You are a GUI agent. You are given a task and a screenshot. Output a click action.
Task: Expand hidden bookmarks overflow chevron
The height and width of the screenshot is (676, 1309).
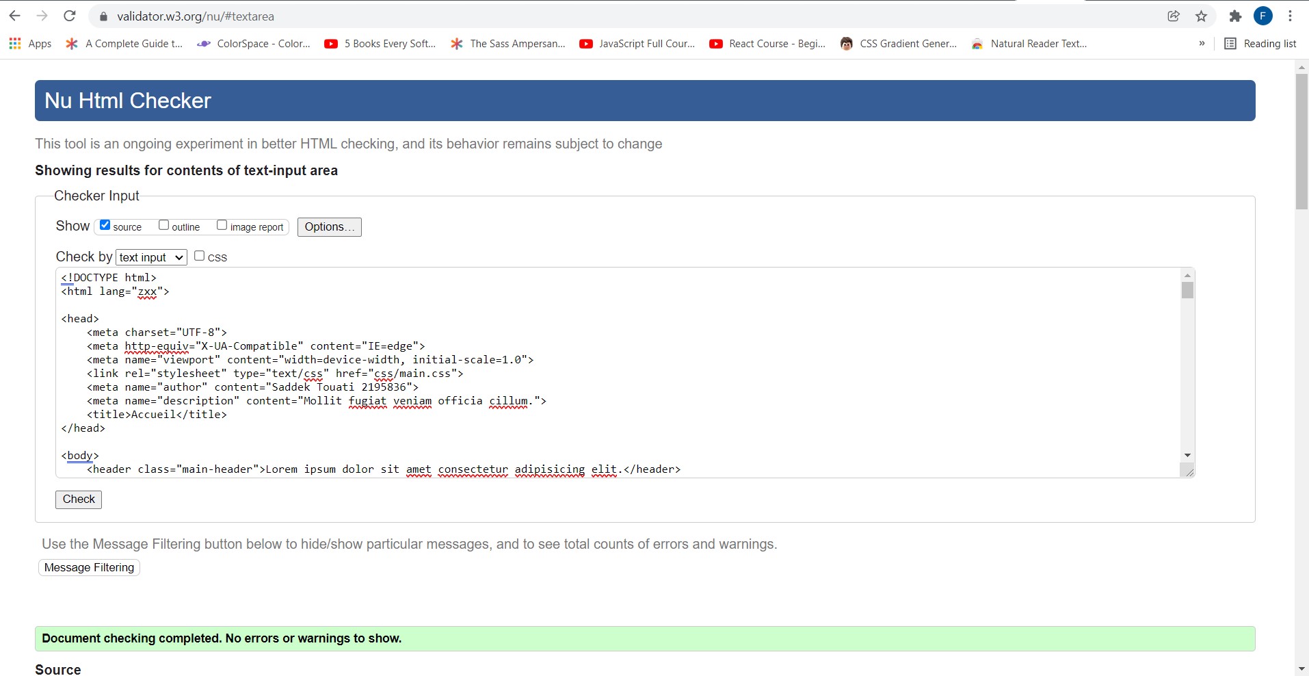click(x=1202, y=44)
